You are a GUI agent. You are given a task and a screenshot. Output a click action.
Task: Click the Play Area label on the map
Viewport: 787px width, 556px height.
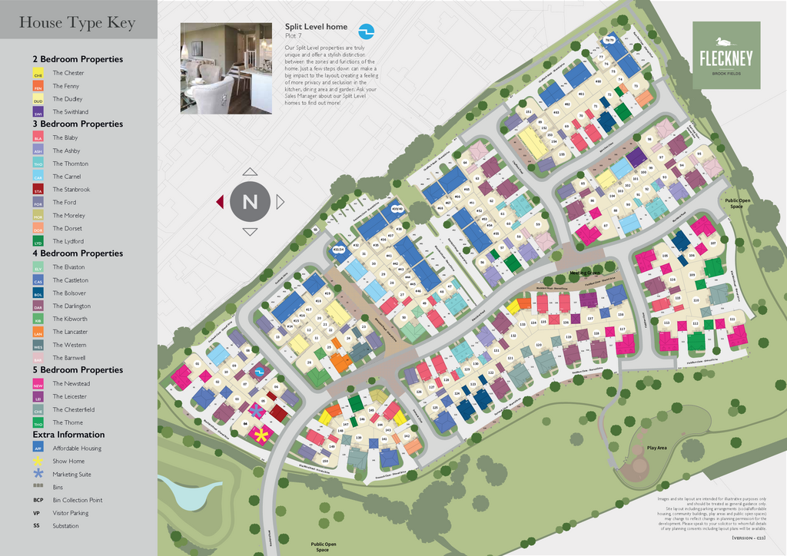[656, 447]
